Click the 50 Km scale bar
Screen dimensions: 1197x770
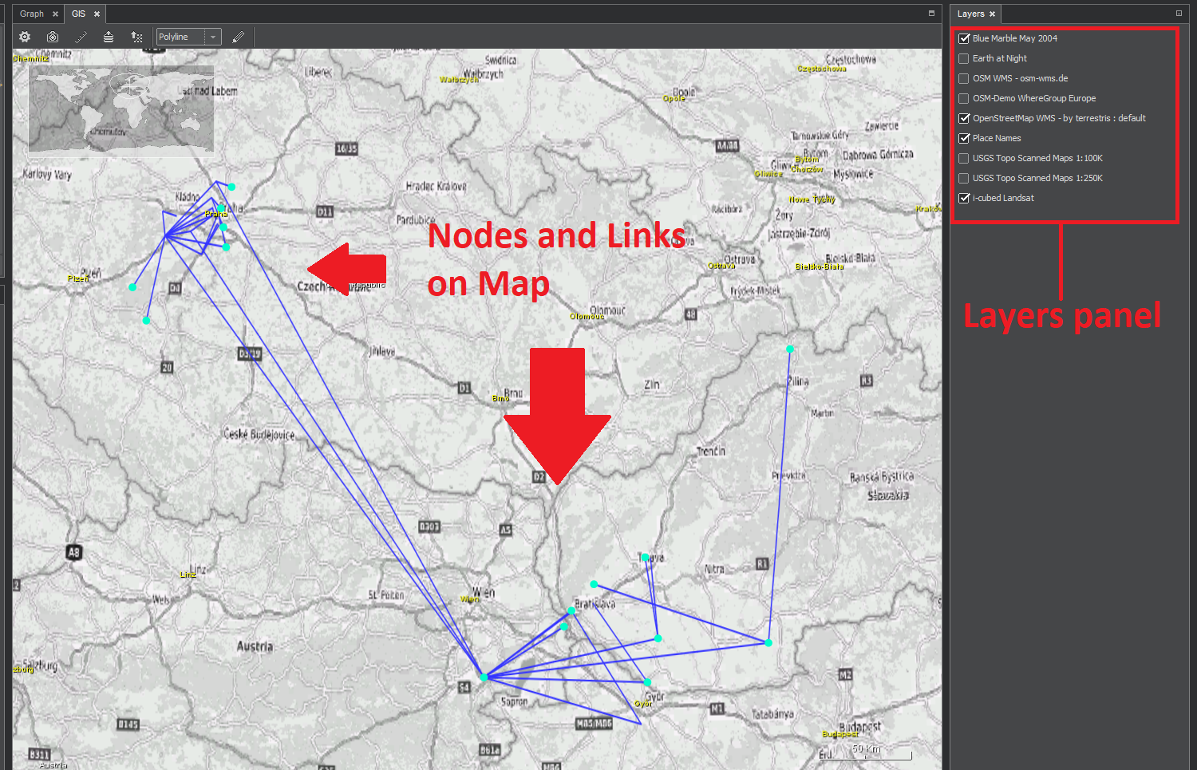pos(866,749)
